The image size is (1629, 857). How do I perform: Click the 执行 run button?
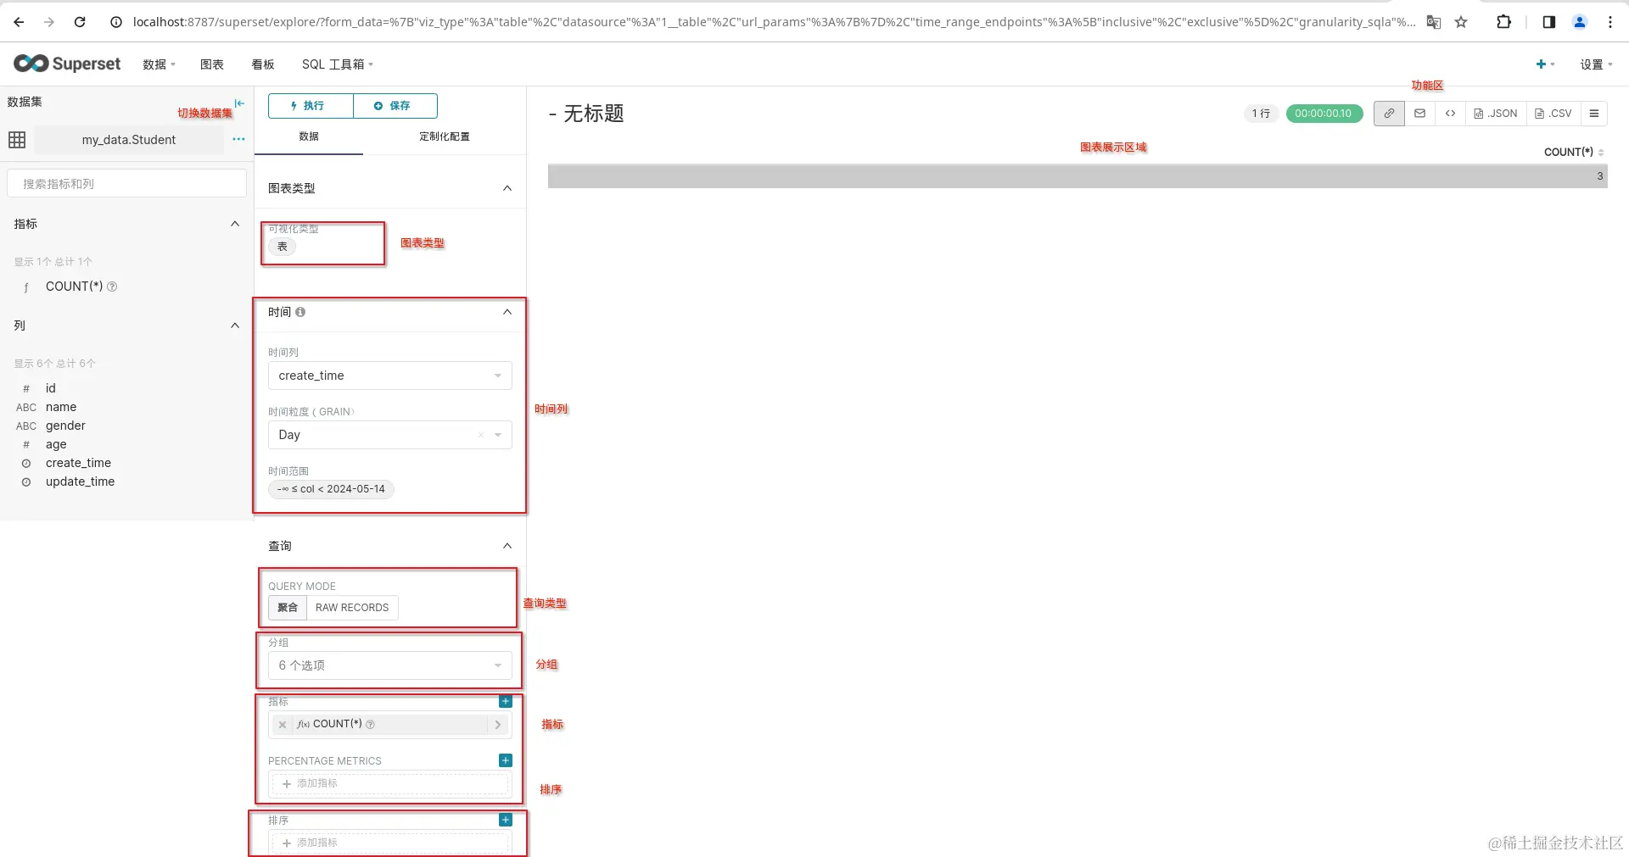click(x=311, y=106)
